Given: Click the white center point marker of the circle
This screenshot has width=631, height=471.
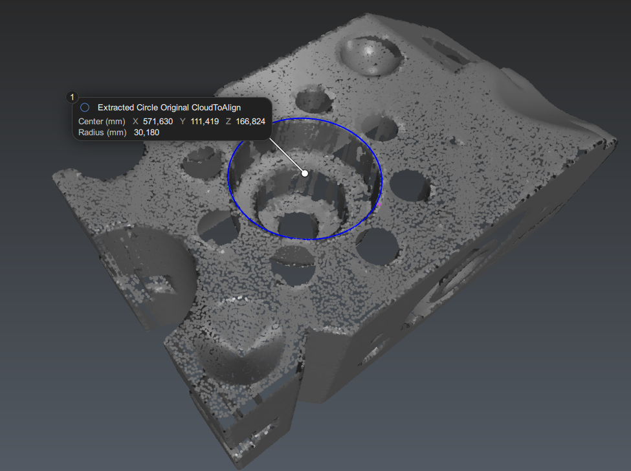Looking at the screenshot, I should pyautogui.click(x=305, y=173).
